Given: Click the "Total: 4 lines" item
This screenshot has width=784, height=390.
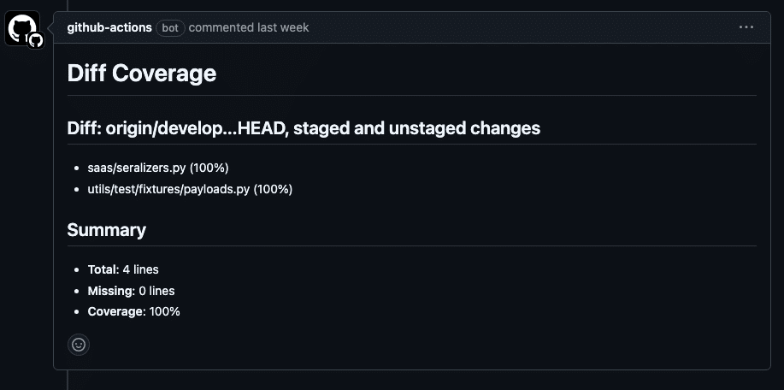Looking at the screenshot, I should (123, 269).
